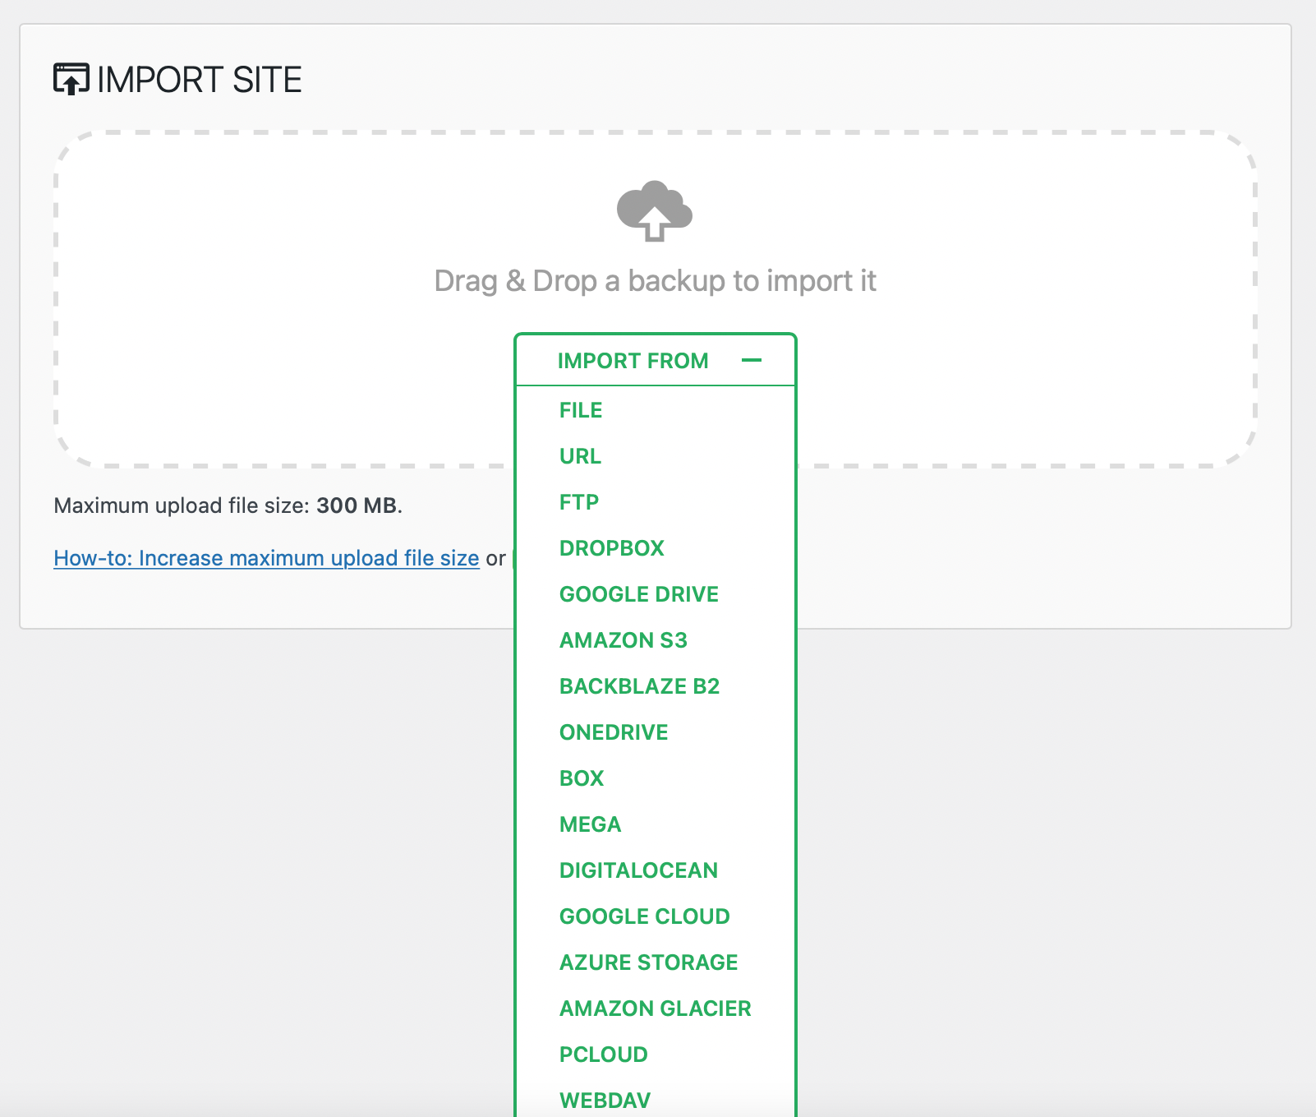Choose OneDrive import option
Viewport: 1316px width, 1117px height.
point(614,732)
